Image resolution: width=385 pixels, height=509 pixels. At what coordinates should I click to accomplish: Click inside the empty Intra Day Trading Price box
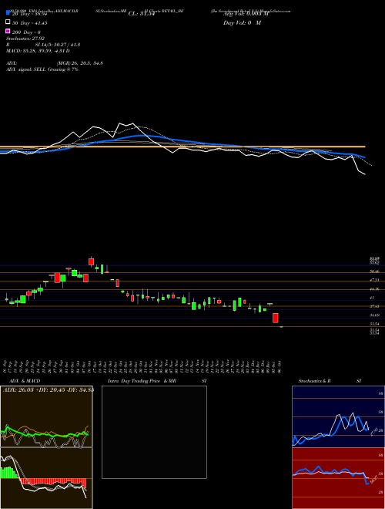point(154,432)
